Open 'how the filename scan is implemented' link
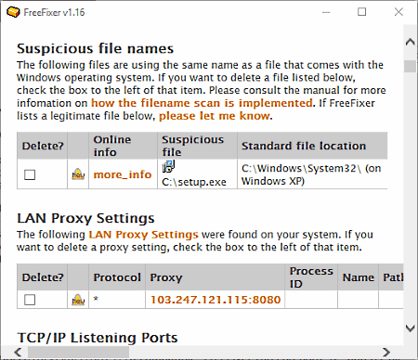 click(x=202, y=103)
